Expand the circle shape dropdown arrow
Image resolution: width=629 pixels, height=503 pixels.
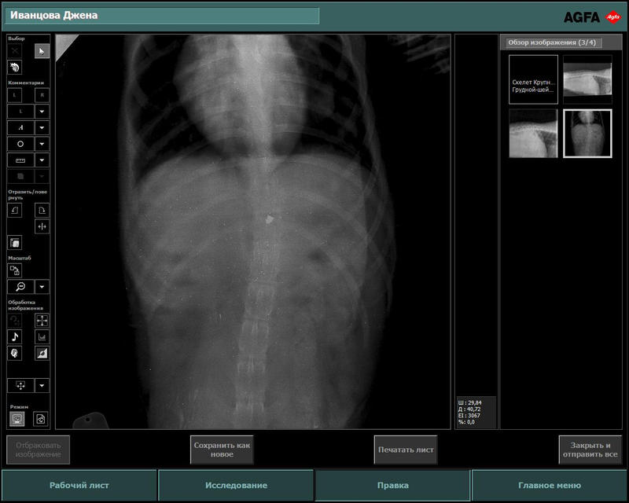[x=42, y=144]
